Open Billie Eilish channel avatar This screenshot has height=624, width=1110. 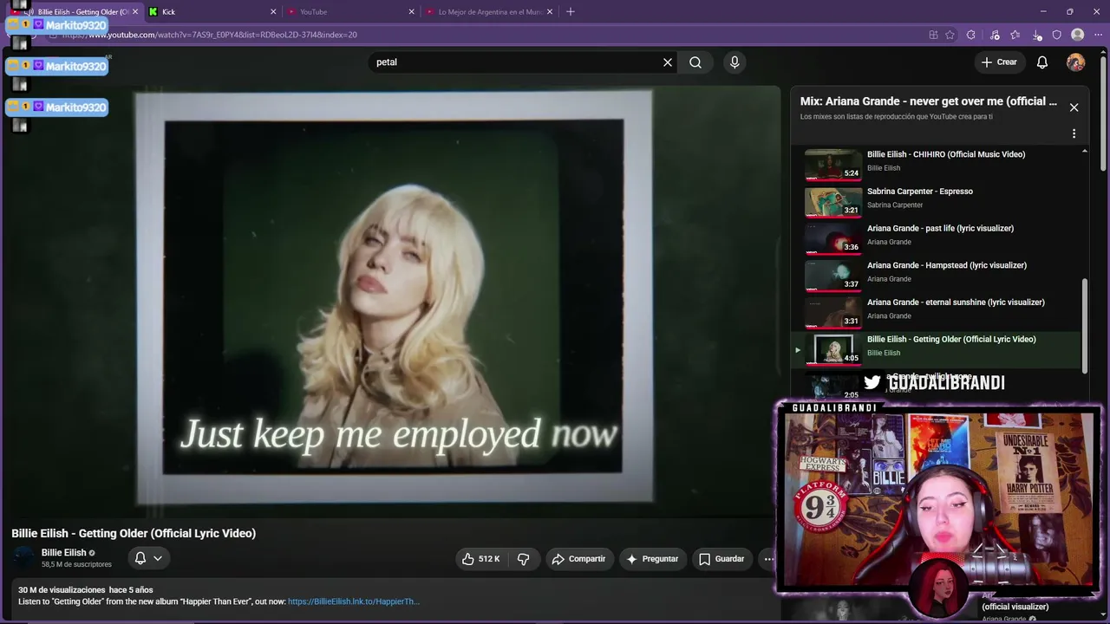point(24,558)
